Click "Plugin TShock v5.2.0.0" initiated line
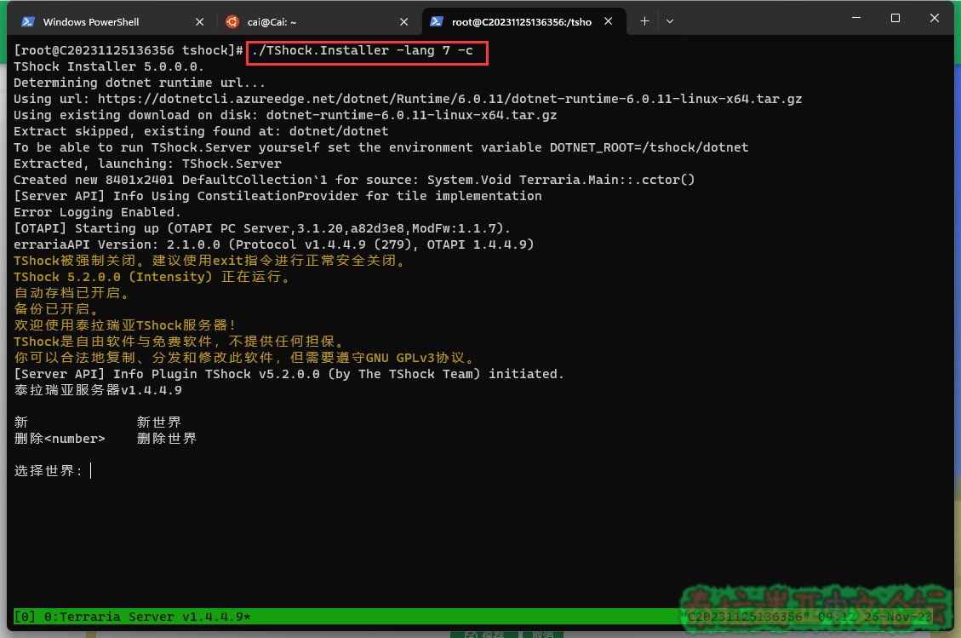This screenshot has height=638, width=961. pyautogui.click(x=289, y=374)
